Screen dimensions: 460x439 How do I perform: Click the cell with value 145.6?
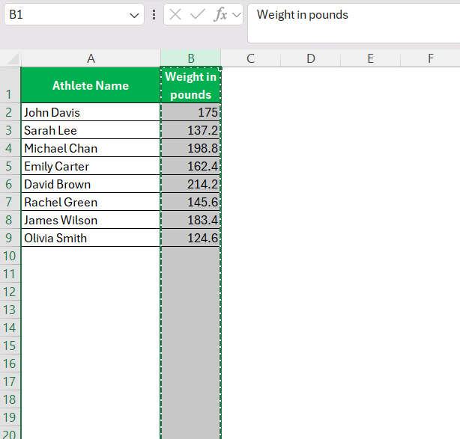(191, 202)
